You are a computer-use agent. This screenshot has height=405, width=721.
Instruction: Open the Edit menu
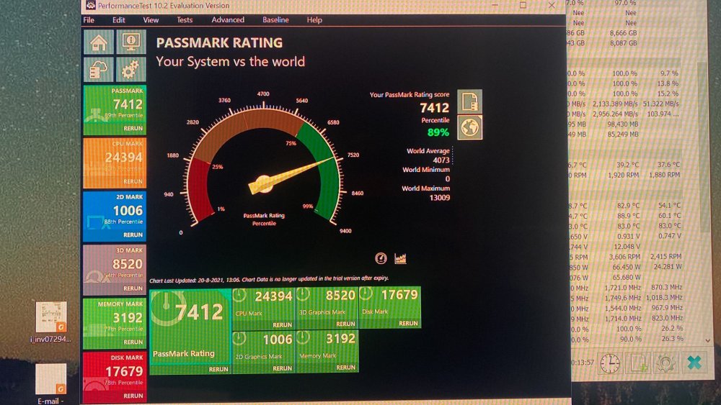[x=119, y=19]
